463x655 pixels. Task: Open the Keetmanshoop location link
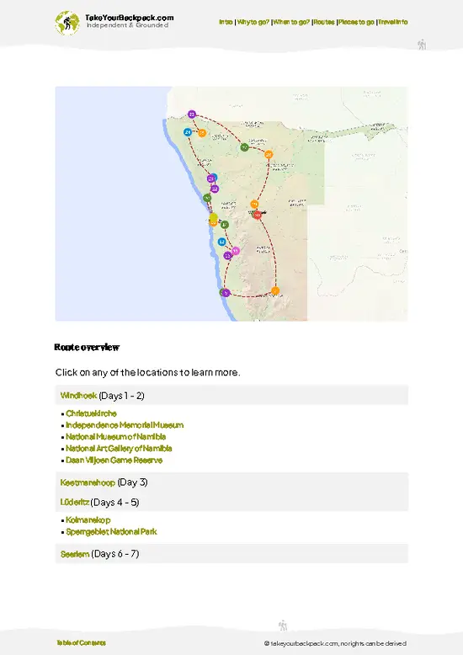point(88,482)
